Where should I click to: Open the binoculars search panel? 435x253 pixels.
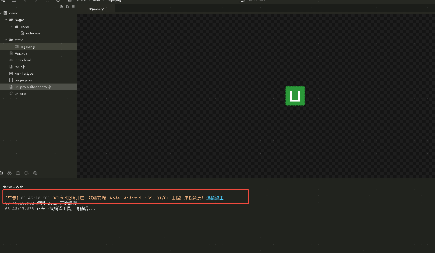tap(9, 173)
